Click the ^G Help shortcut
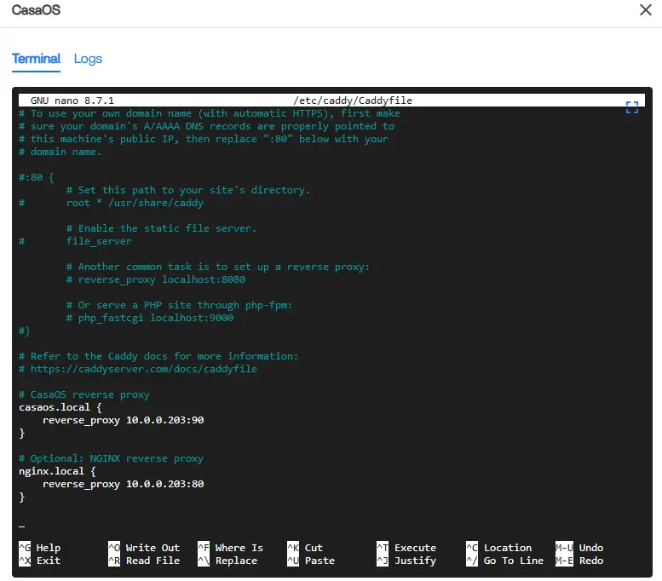The width and height of the screenshot is (662, 581). (40, 548)
